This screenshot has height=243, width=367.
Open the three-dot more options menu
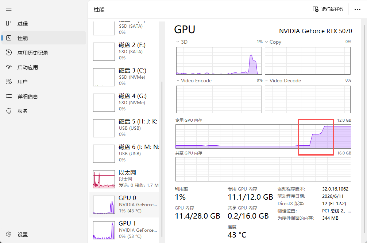(358, 9)
